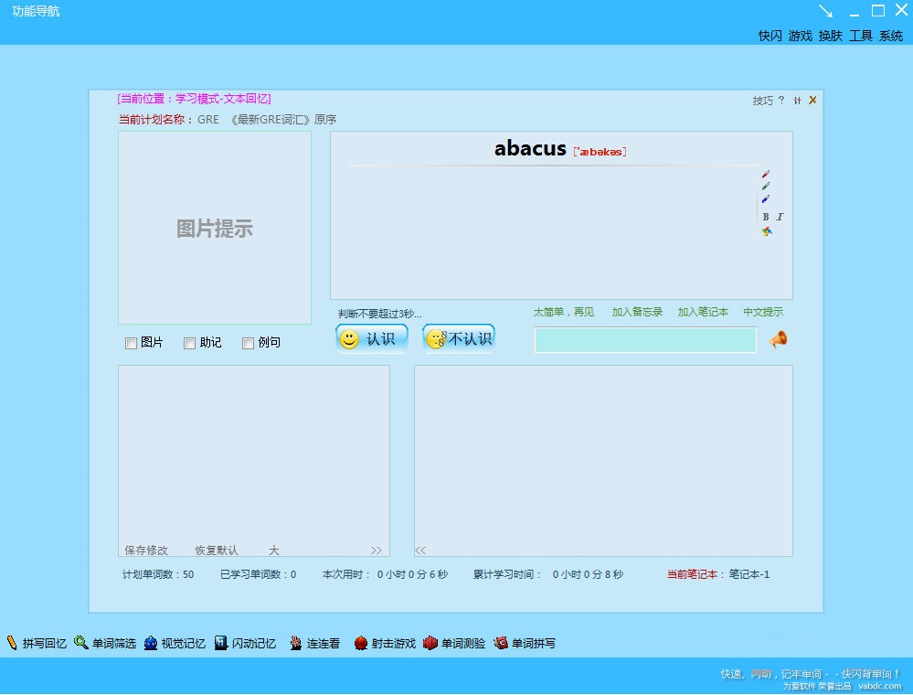Open 视觉记忆 visual memory mode
This screenshot has height=695, width=913.
click(177, 643)
